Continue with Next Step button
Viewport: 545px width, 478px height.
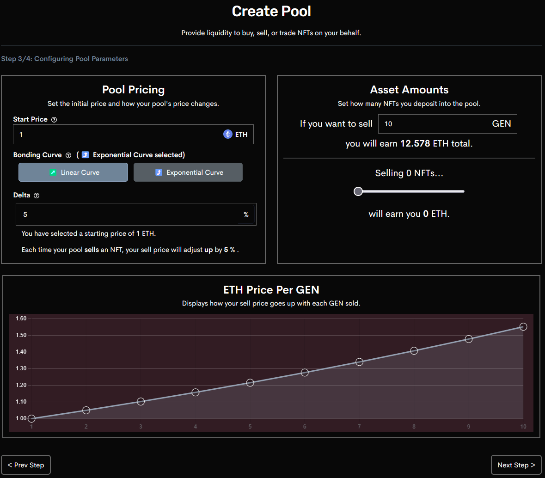(516, 465)
